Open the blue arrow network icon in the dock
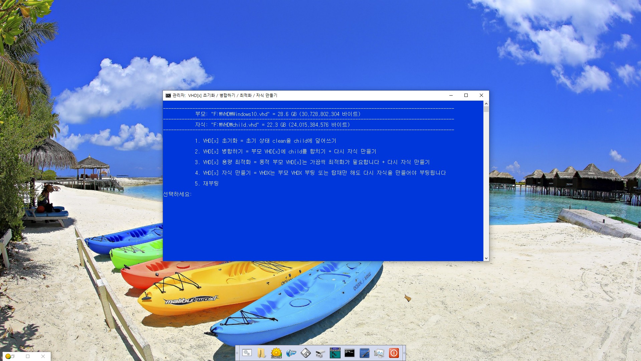 tap(291, 353)
